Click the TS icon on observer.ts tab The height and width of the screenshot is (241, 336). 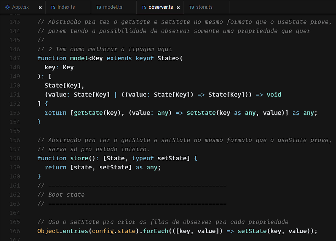click(x=144, y=7)
